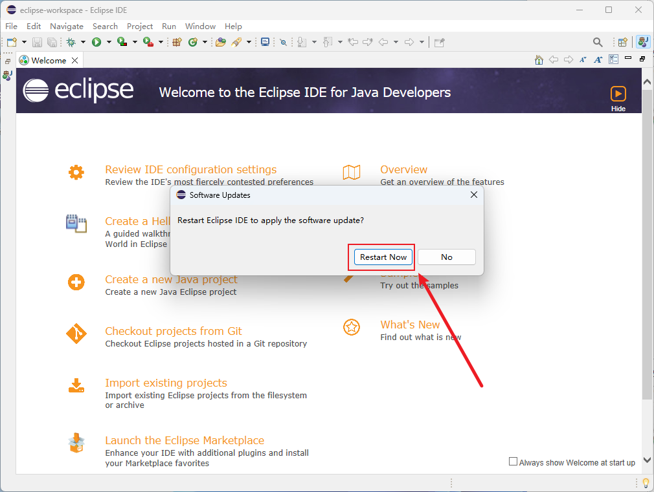654x492 pixels.
Task: Click the Save disk icon in toolbar
Action: 37,42
